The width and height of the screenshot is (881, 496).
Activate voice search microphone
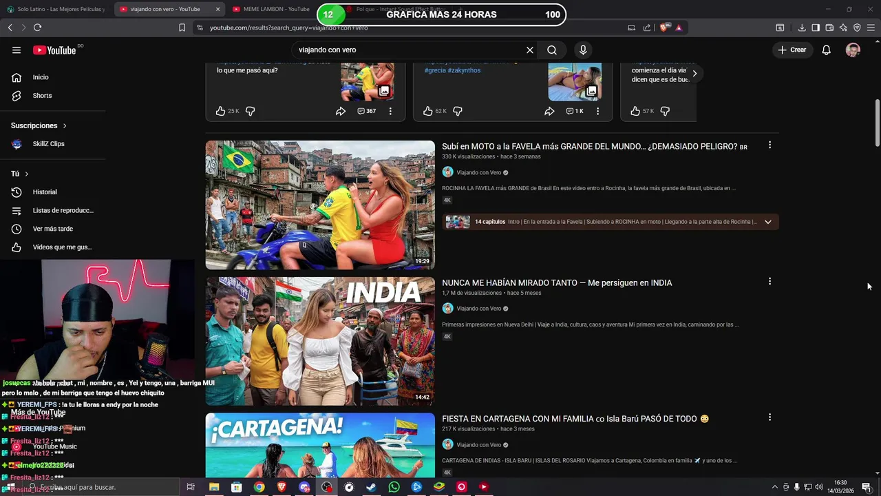pyautogui.click(x=583, y=50)
